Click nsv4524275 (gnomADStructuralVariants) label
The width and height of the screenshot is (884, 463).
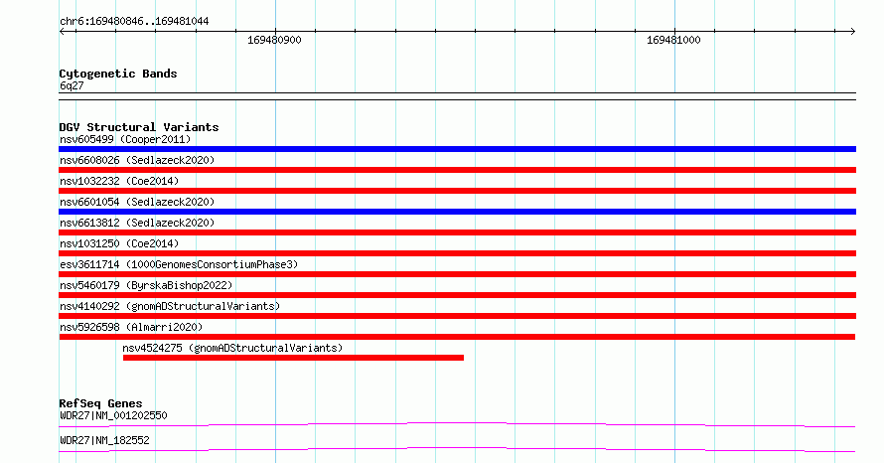point(232,348)
